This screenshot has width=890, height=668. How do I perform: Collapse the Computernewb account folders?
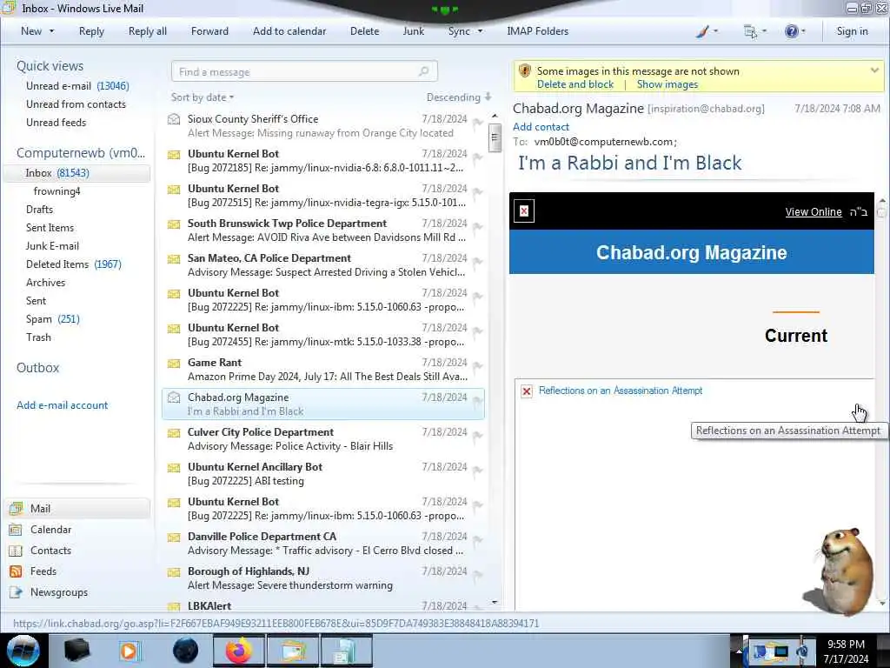[81, 153]
